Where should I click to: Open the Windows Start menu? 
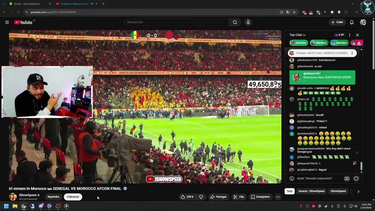[x=6, y=206]
